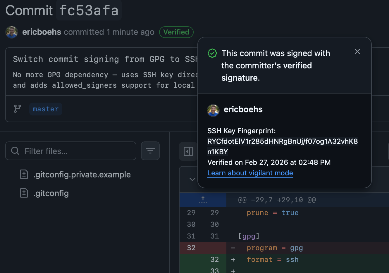The width and height of the screenshot is (389, 273).
Task: Click the fc53afa commit hash label
Action: pos(89,10)
